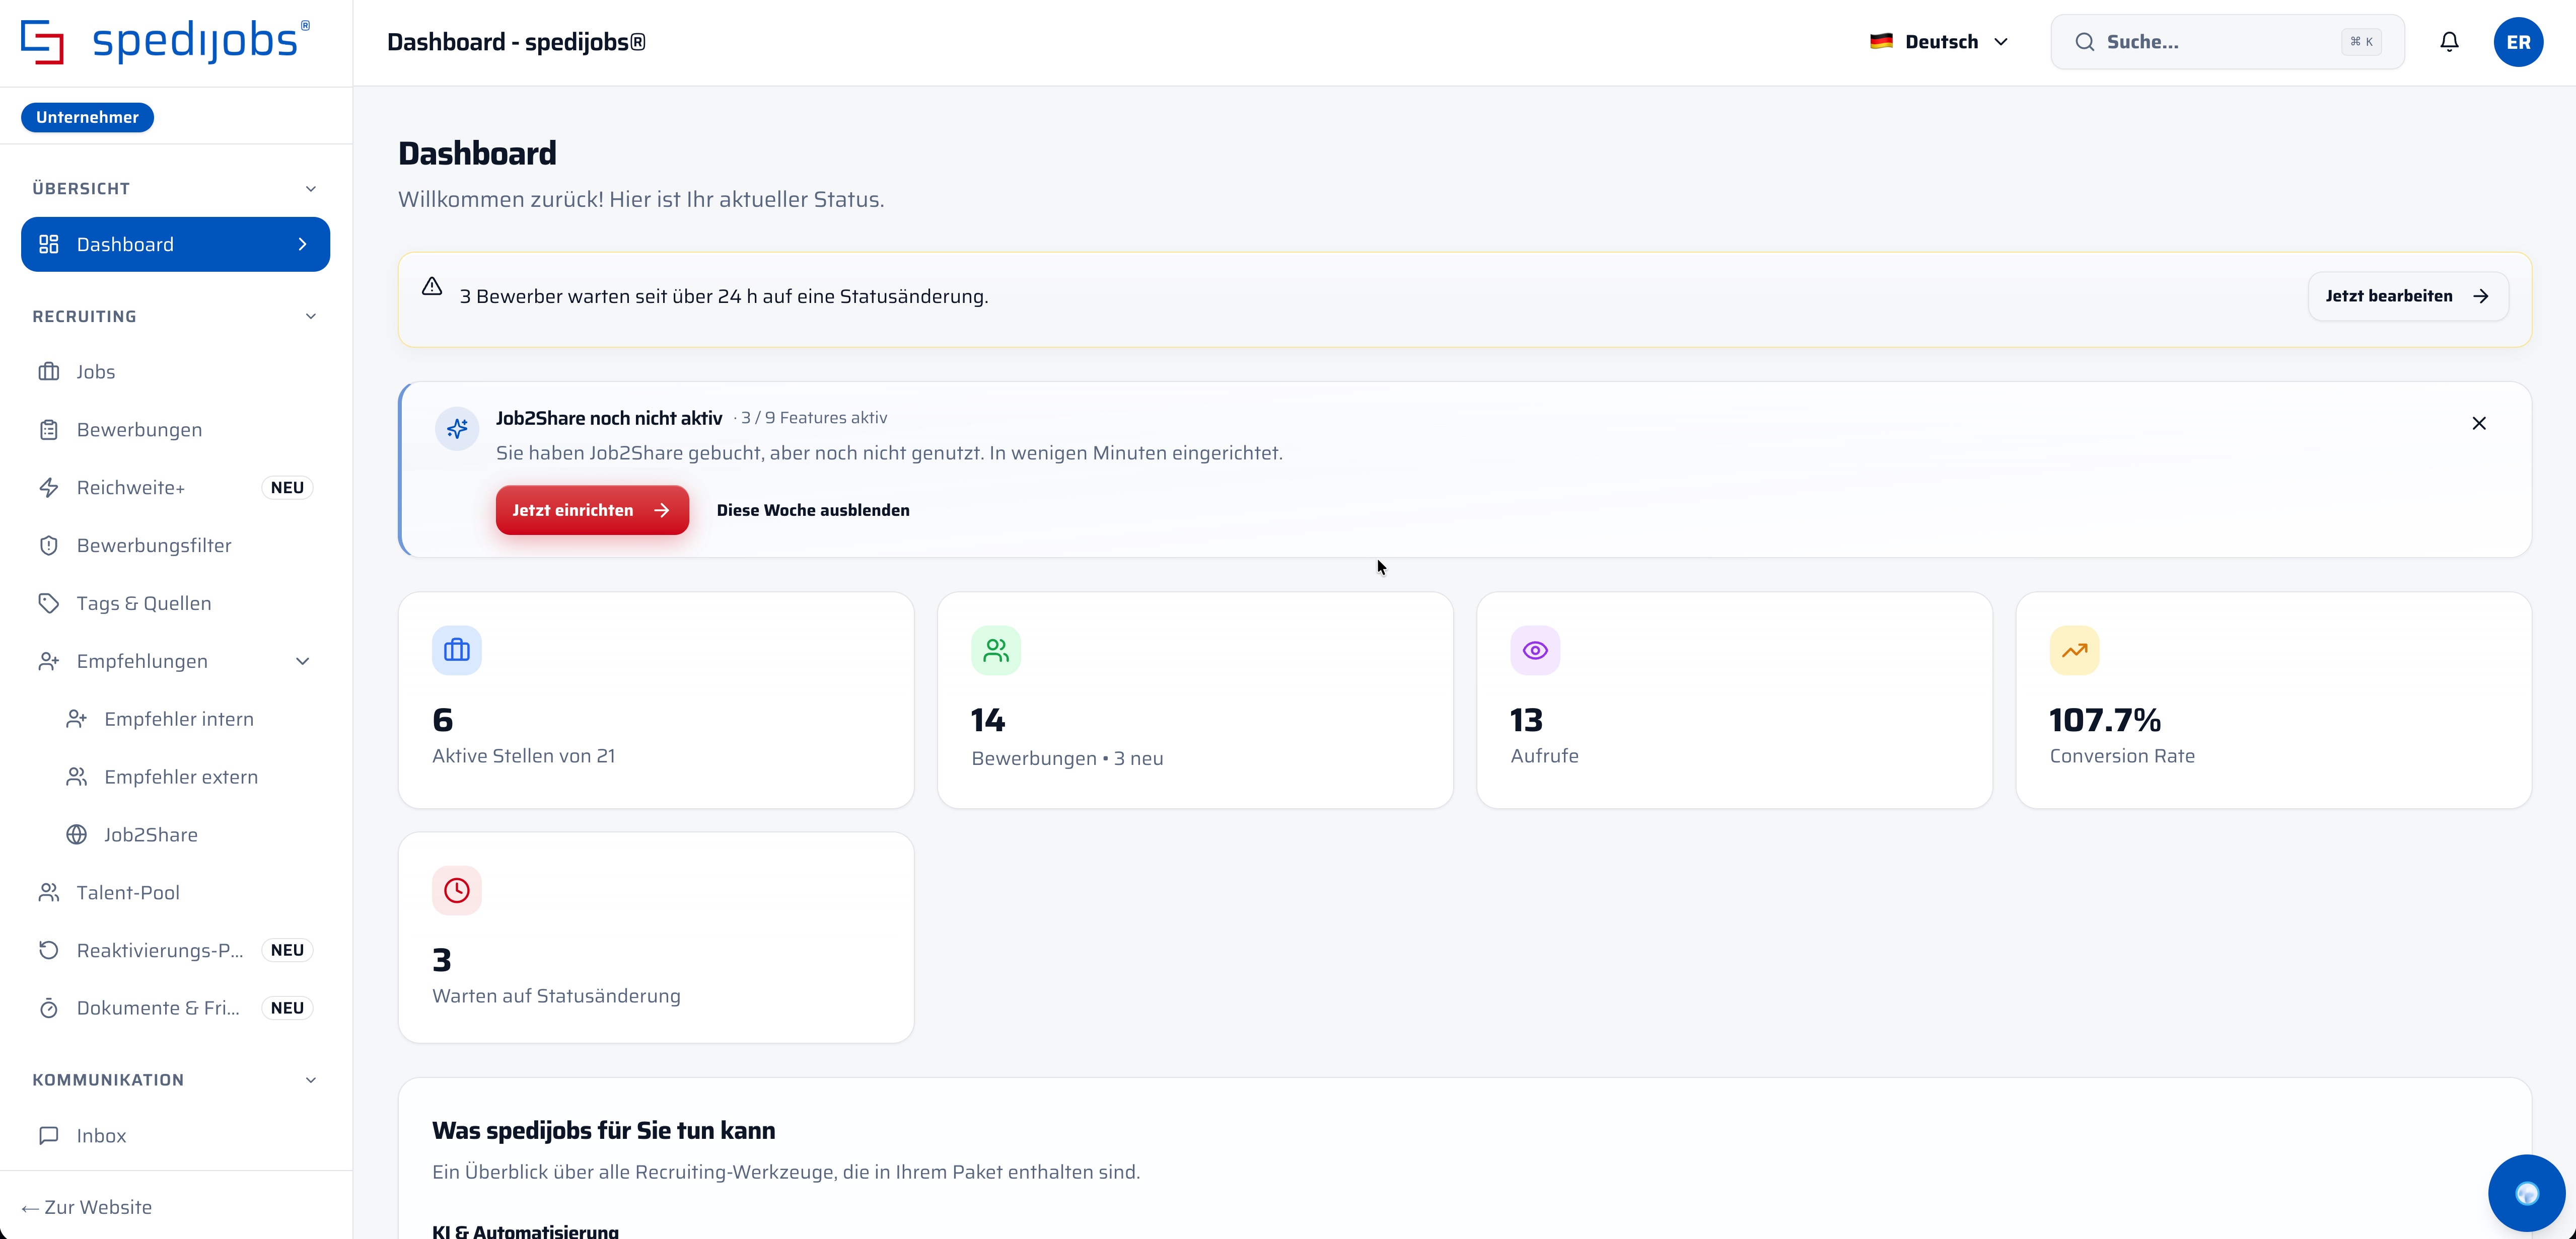Click the 'Was spedijobs für Sie tun kann' heading
The width and height of the screenshot is (2576, 1239).
pos(603,1131)
